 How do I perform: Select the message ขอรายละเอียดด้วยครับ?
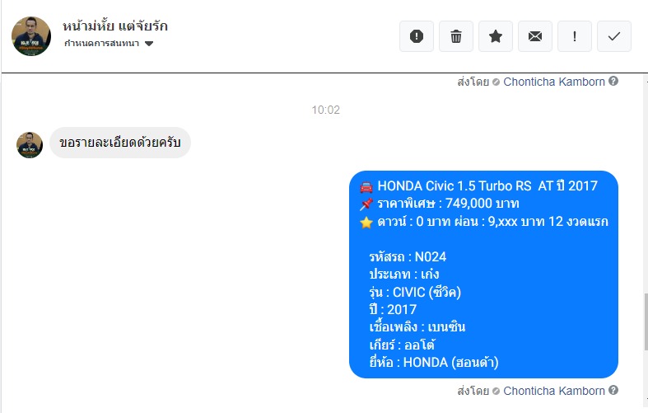120,143
